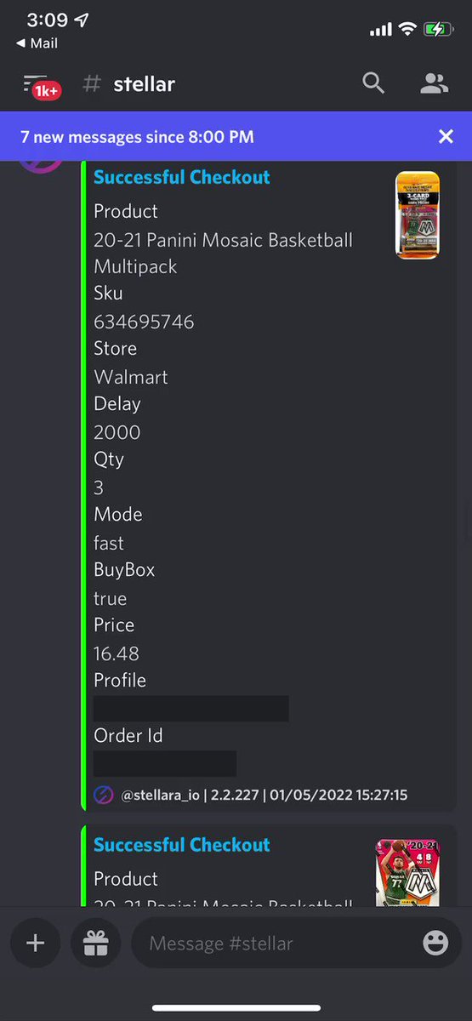Reveal the hidden Profile spoiler bar
Screen dimensions: 472x1021
pyautogui.click(x=191, y=709)
